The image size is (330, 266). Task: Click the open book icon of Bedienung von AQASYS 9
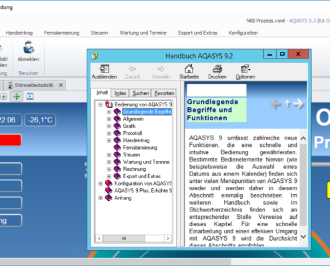pos(109,104)
